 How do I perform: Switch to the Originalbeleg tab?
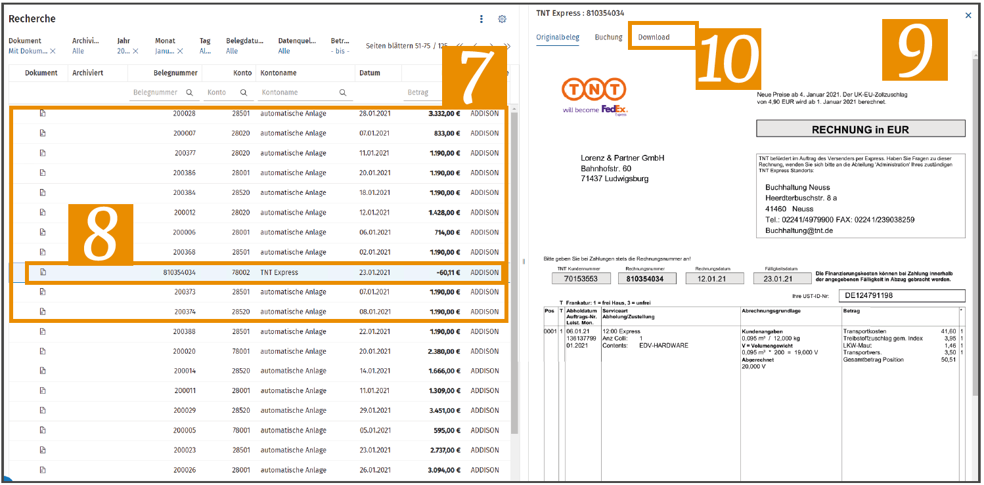coord(558,37)
